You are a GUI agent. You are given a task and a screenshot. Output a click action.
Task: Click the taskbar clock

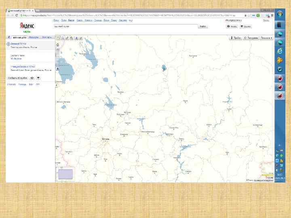pyautogui.click(x=280, y=176)
